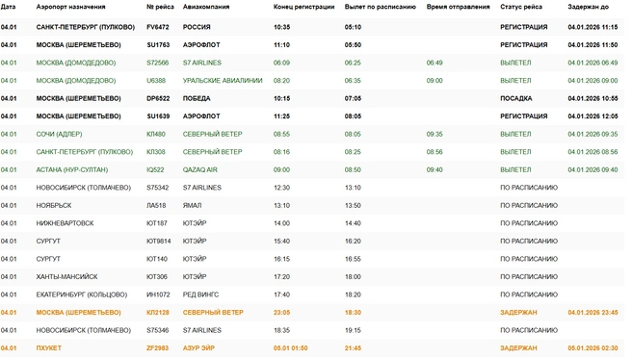Viewport: 632px width, 358px height.
Task: Select Qazaq Air flight IQ522
Action: [312, 169]
